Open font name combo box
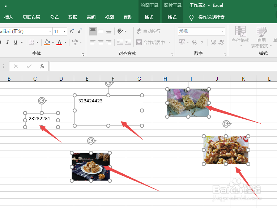277x208 pixels. 26,31
